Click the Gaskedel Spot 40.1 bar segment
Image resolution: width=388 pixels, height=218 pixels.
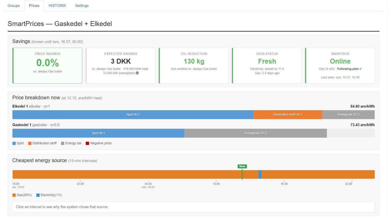98,133
